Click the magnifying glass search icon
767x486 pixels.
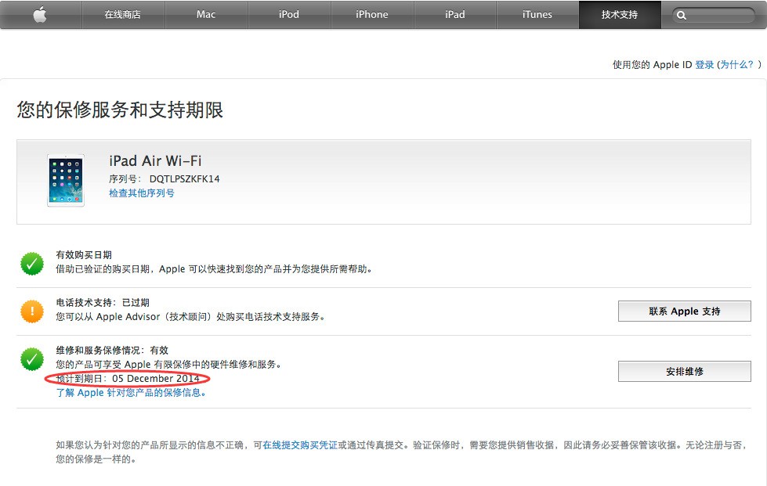[680, 13]
